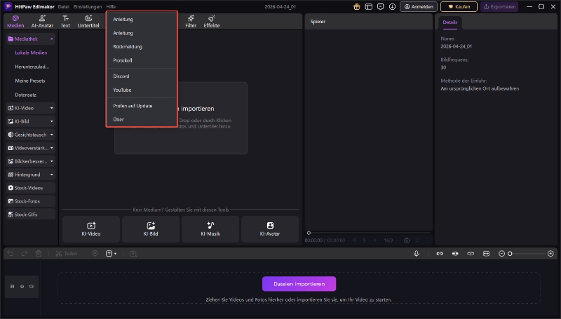Take a snapshot with player camera icon
Screen dimensions: 561x319
tap(407, 240)
